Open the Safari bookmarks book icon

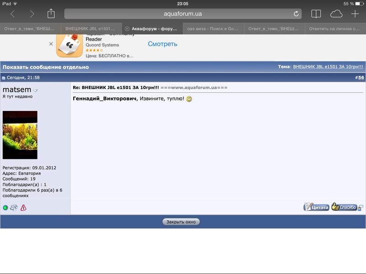(316, 14)
